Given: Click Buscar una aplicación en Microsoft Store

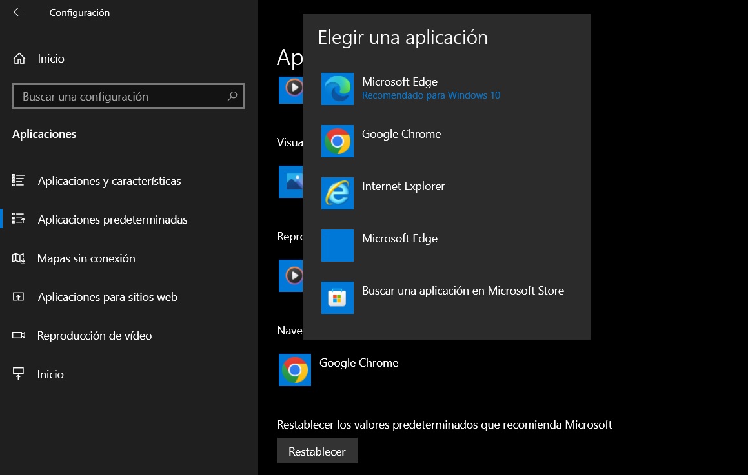Looking at the screenshot, I should click(x=463, y=291).
